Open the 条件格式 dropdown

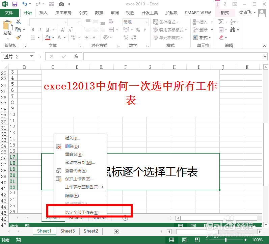(x=166, y=22)
